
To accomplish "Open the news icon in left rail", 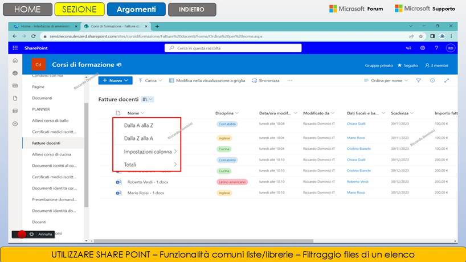I will click(x=15, y=85).
